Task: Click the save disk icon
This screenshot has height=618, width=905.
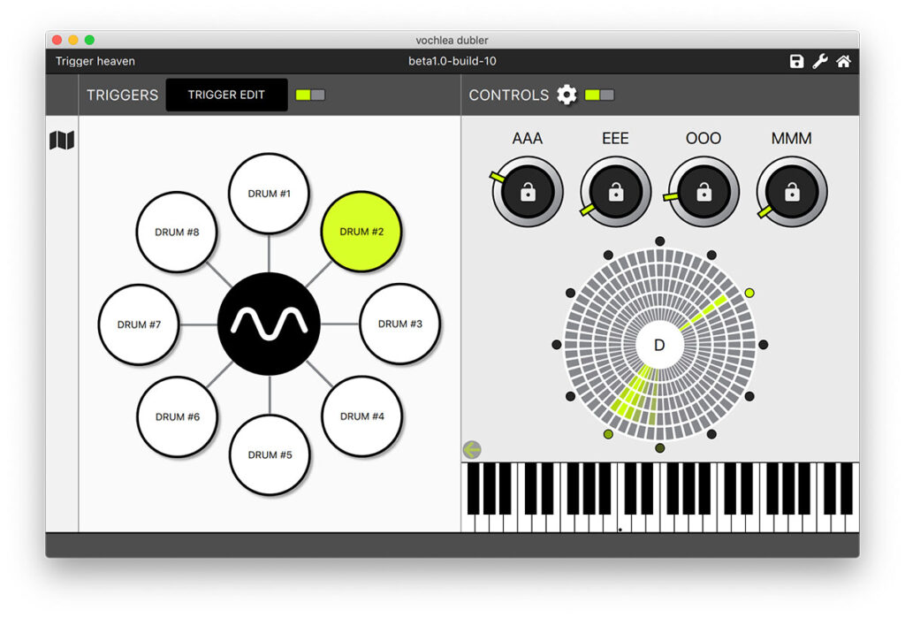Action: [796, 61]
